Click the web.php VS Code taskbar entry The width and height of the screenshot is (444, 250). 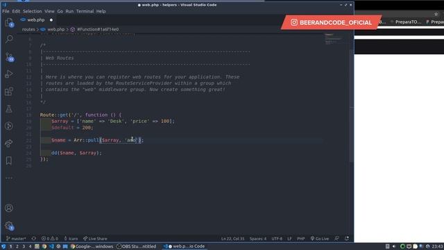(185, 247)
